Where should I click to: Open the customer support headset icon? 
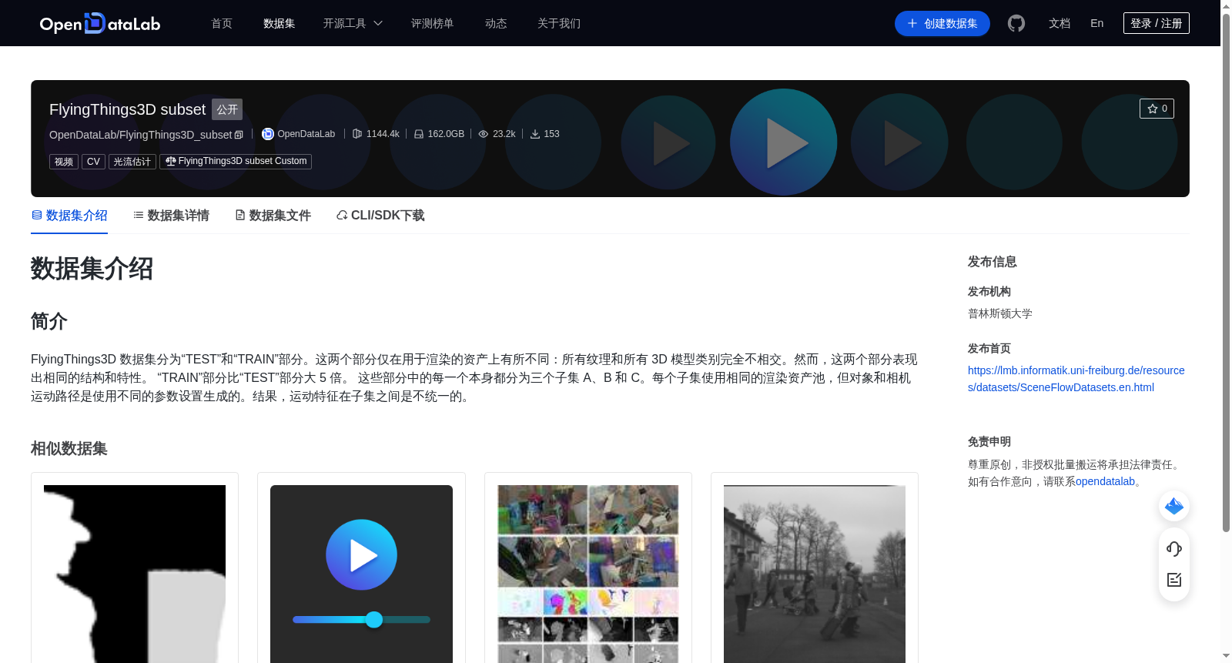point(1174,549)
